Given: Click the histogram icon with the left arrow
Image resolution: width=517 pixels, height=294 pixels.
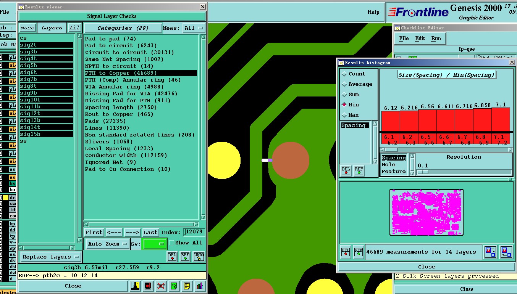Looking at the screenshot, I should click(506, 252).
